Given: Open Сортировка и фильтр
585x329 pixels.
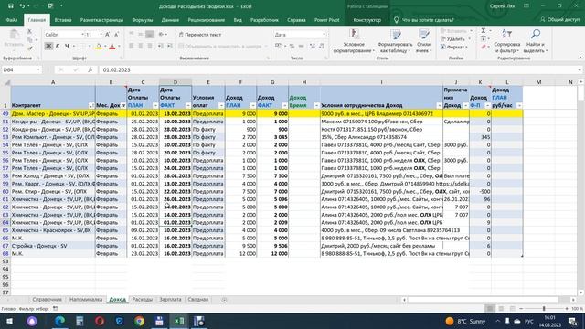Looking at the screenshot, I should pos(506,41).
